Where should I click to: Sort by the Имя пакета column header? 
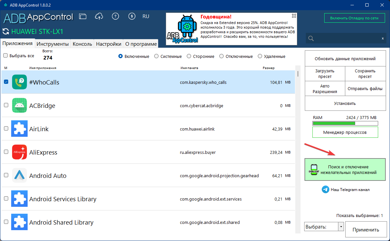189,68
